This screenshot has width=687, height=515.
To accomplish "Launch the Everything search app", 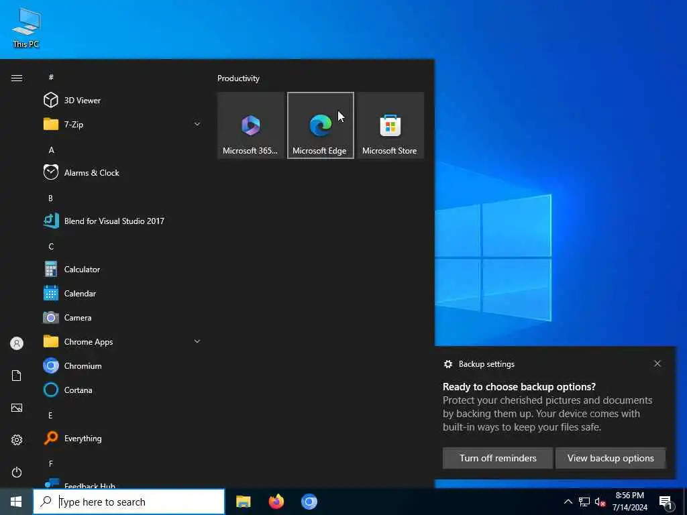I will tap(122, 439).
